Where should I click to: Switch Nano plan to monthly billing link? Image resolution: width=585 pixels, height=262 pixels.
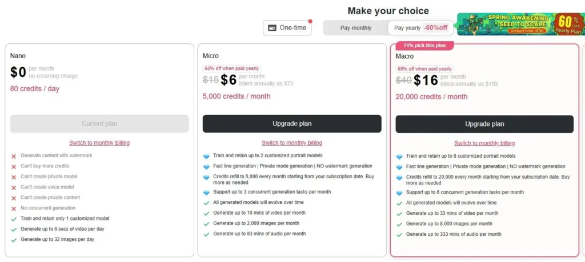[x=99, y=143]
